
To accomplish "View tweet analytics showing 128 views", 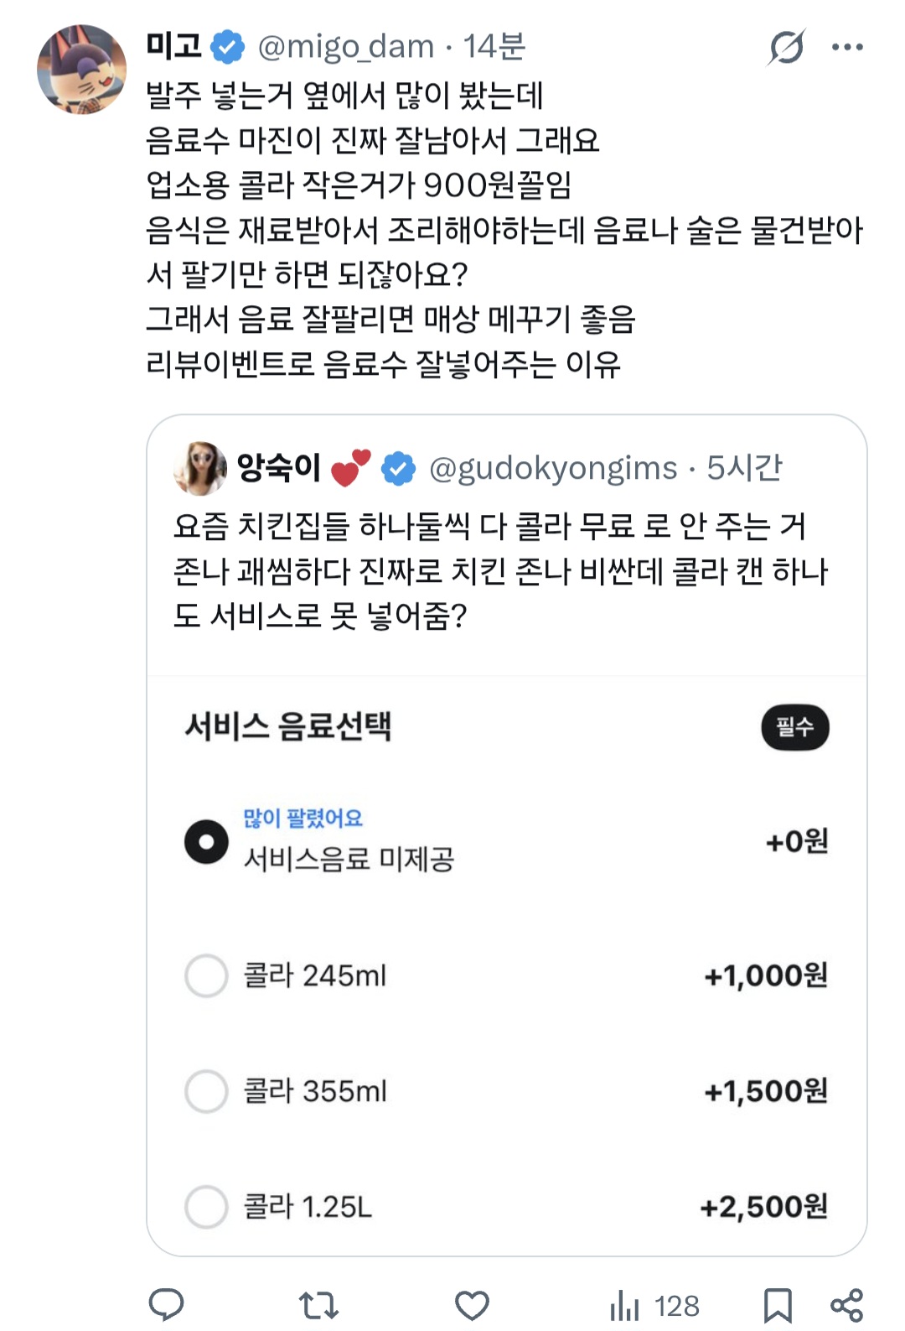I will tap(654, 1305).
